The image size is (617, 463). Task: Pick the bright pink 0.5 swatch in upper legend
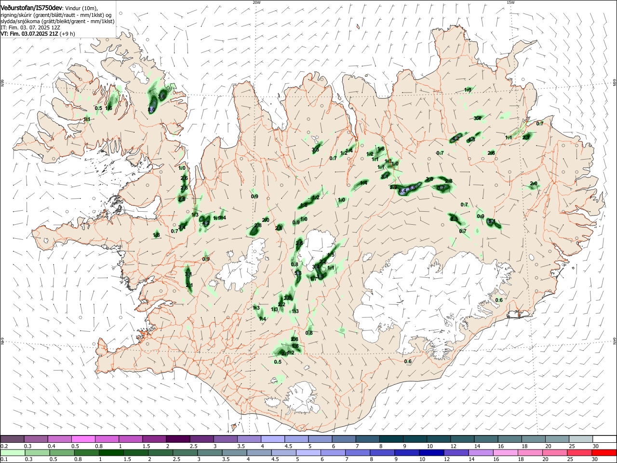click(83, 439)
